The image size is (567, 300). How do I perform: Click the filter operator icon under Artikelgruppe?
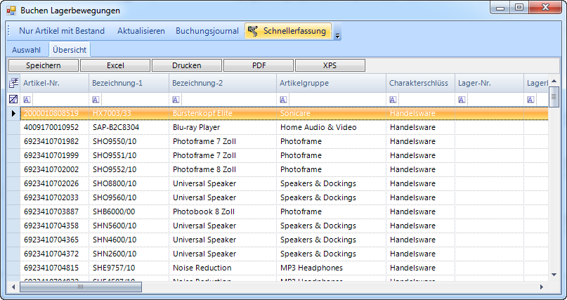[283, 100]
